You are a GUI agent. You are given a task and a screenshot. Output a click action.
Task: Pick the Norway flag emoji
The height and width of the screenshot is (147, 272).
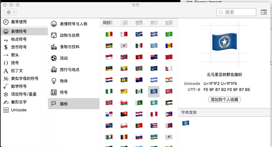tap(109, 103)
